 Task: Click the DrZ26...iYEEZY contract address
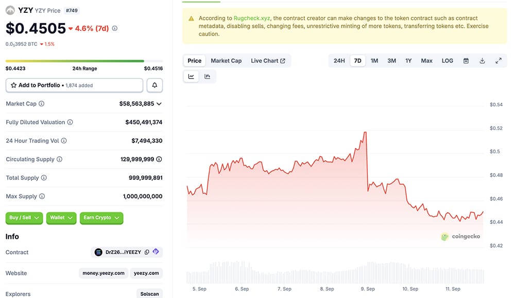pos(123,252)
